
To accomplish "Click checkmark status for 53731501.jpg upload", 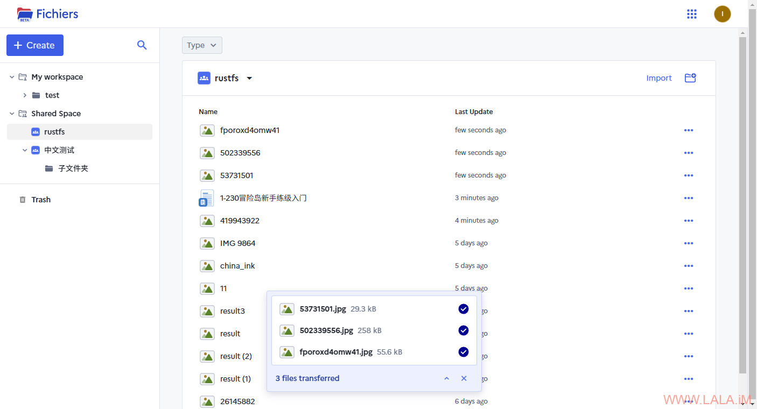I will coord(463,309).
